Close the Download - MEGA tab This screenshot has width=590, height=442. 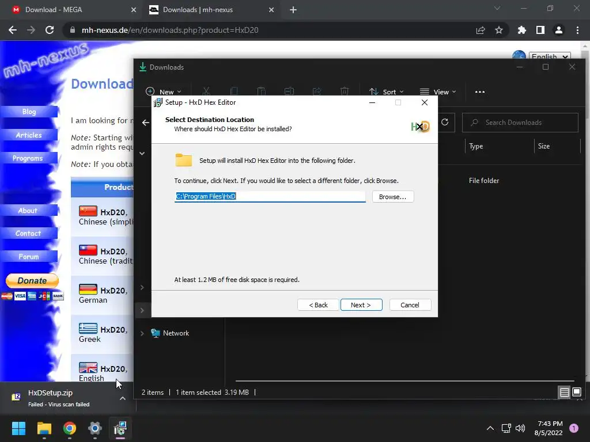(x=134, y=10)
